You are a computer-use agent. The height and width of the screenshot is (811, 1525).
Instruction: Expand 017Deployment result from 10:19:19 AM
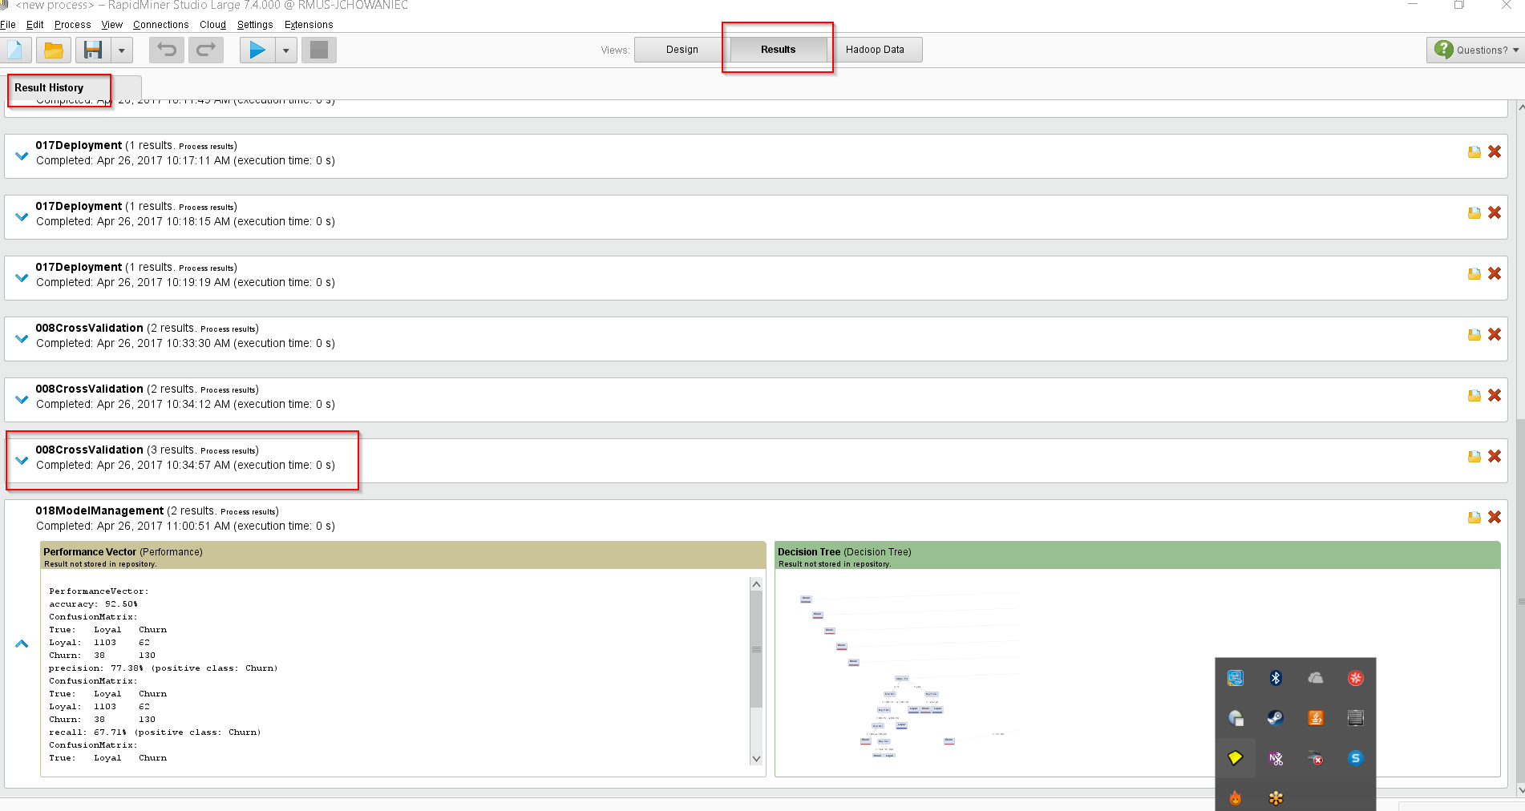tap(22, 277)
